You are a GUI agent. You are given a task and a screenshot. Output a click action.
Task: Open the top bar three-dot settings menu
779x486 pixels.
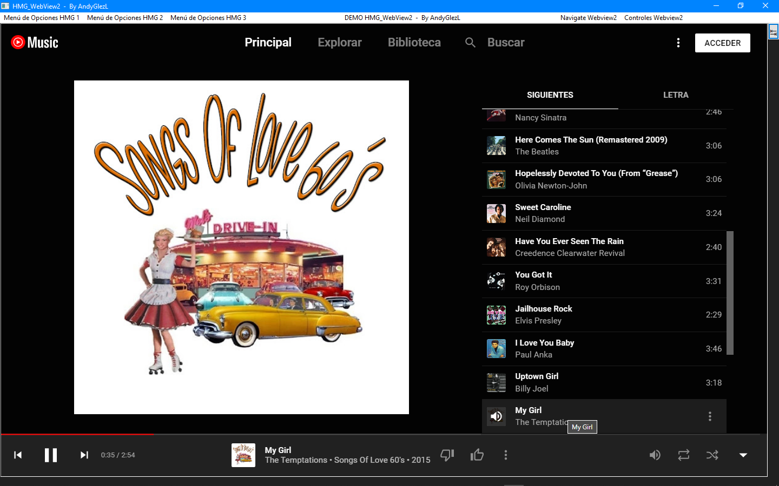(678, 43)
